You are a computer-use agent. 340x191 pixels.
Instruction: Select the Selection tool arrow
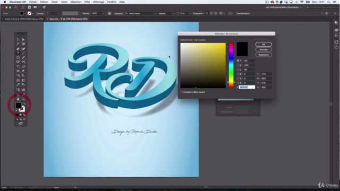[x=18, y=40]
